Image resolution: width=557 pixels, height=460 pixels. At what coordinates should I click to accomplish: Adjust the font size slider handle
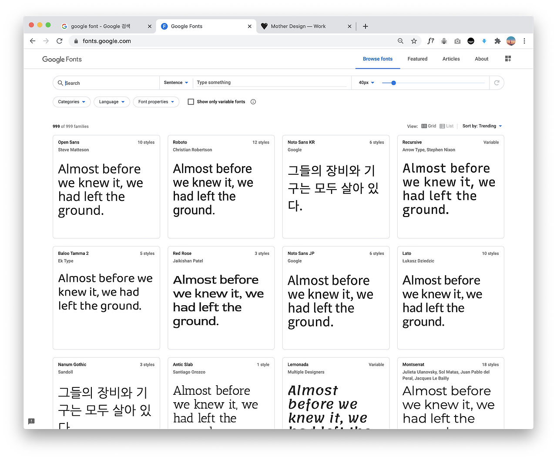click(x=393, y=83)
